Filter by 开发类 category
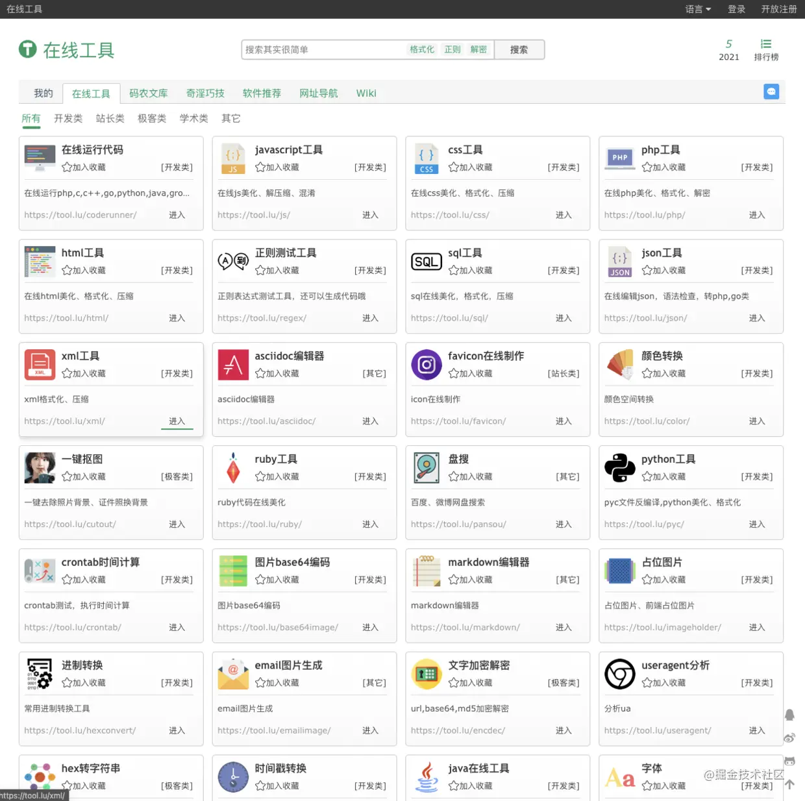The width and height of the screenshot is (805, 801). tap(68, 118)
